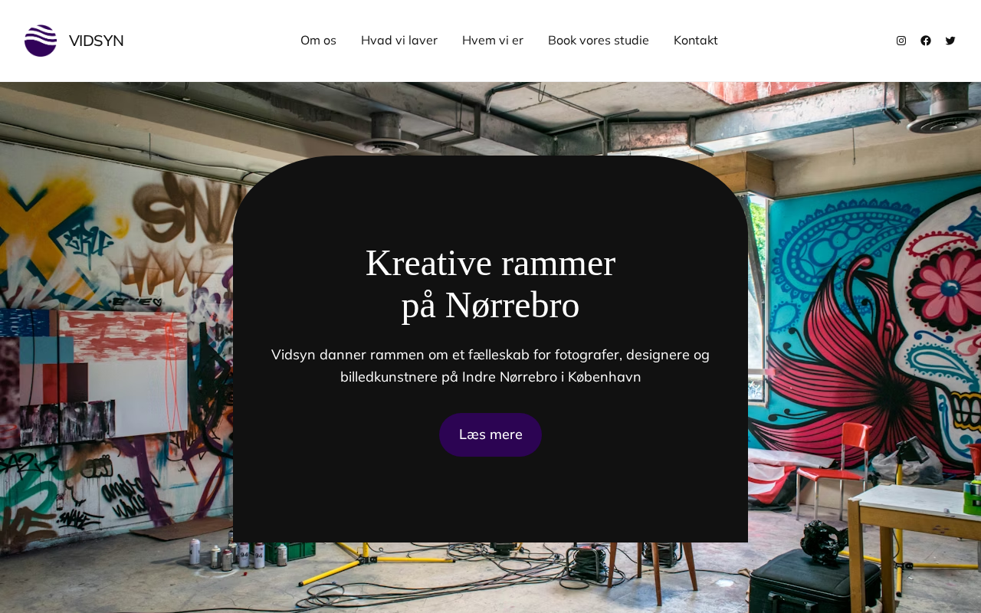Visit the Twitter profile icon

pos(950,41)
